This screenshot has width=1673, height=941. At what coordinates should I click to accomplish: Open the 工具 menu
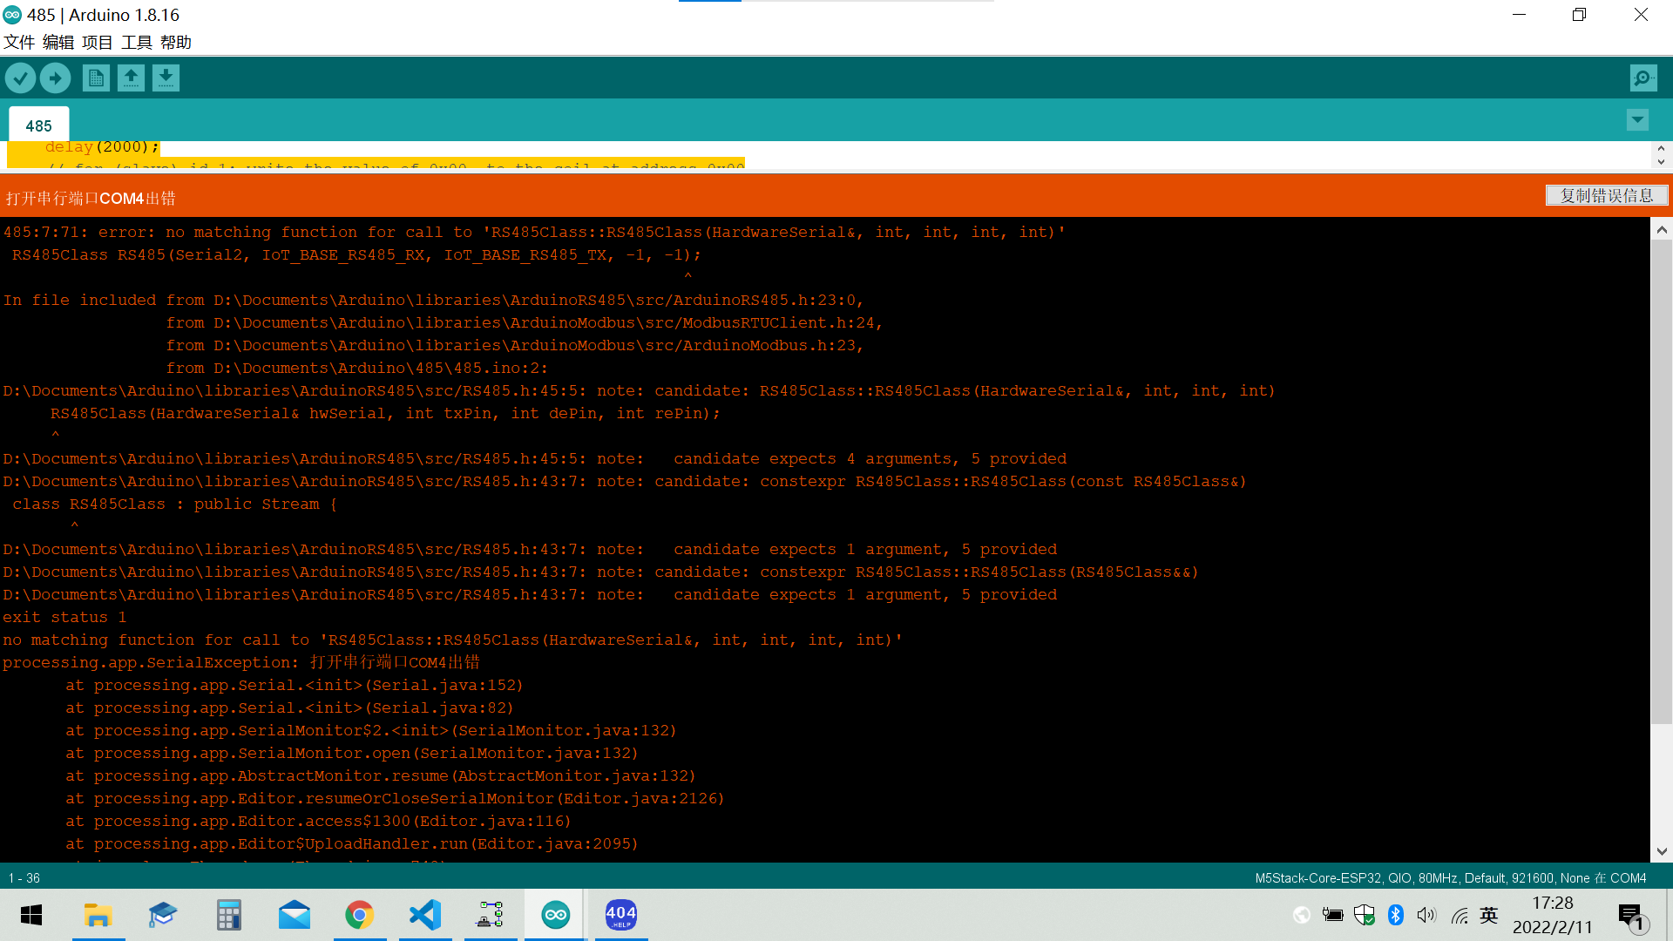click(x=136, y=42)
